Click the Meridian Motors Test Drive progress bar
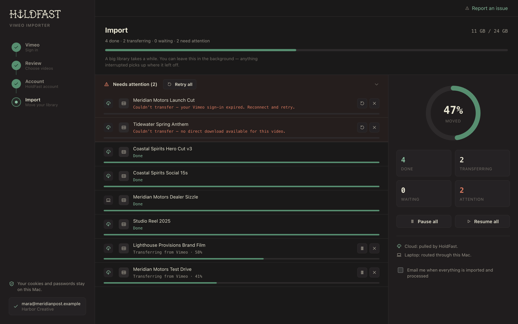Viewport: 518px width, 324px height. (x=241, y=283)
